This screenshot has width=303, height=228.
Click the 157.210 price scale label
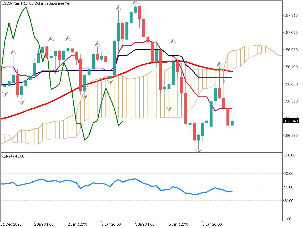click(x=291, y=15)
